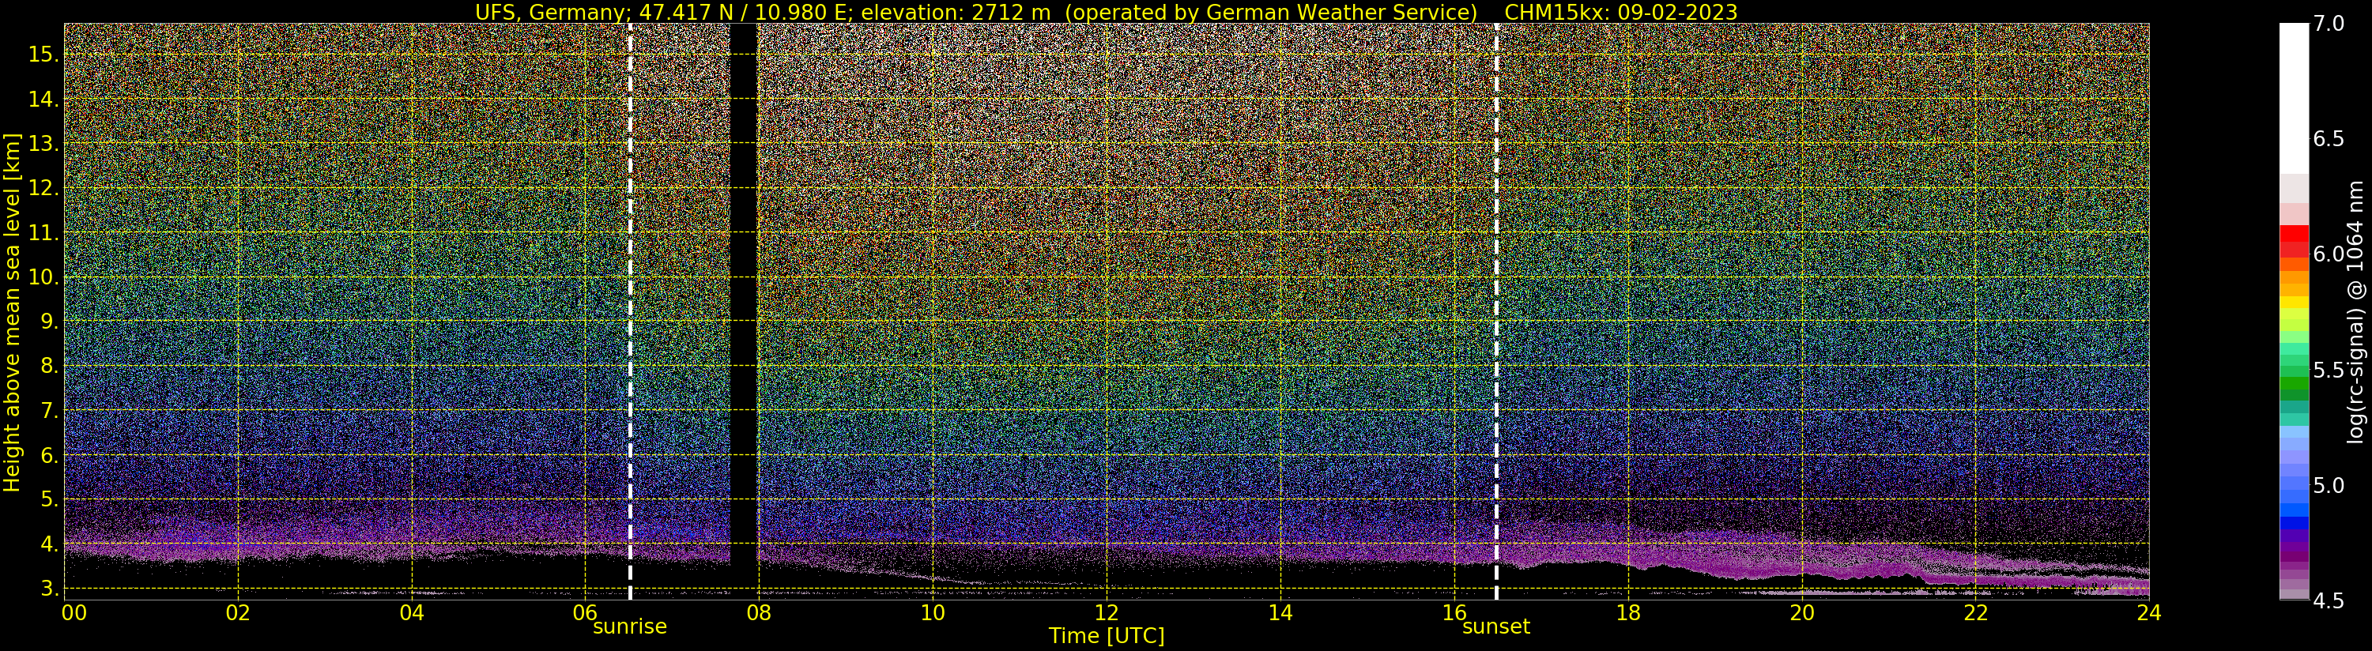The height and width of the screenshot is (651, 2372).
Task: Click the 'Height above mean sea level [km]' axis label
Action: (x=12, y=312)
